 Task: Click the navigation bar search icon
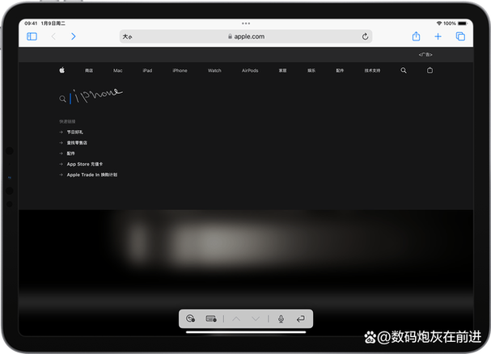tap(404, 70)
